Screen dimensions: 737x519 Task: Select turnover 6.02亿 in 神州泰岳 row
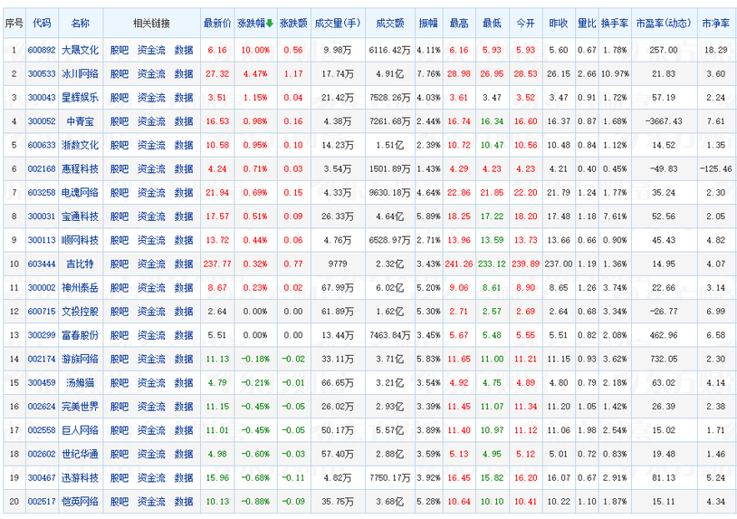[389, 288]
